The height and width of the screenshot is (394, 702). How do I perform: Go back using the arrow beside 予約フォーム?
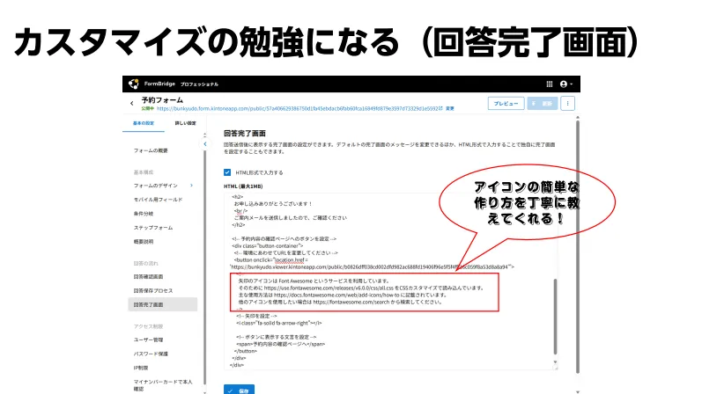tap(132, 103)
